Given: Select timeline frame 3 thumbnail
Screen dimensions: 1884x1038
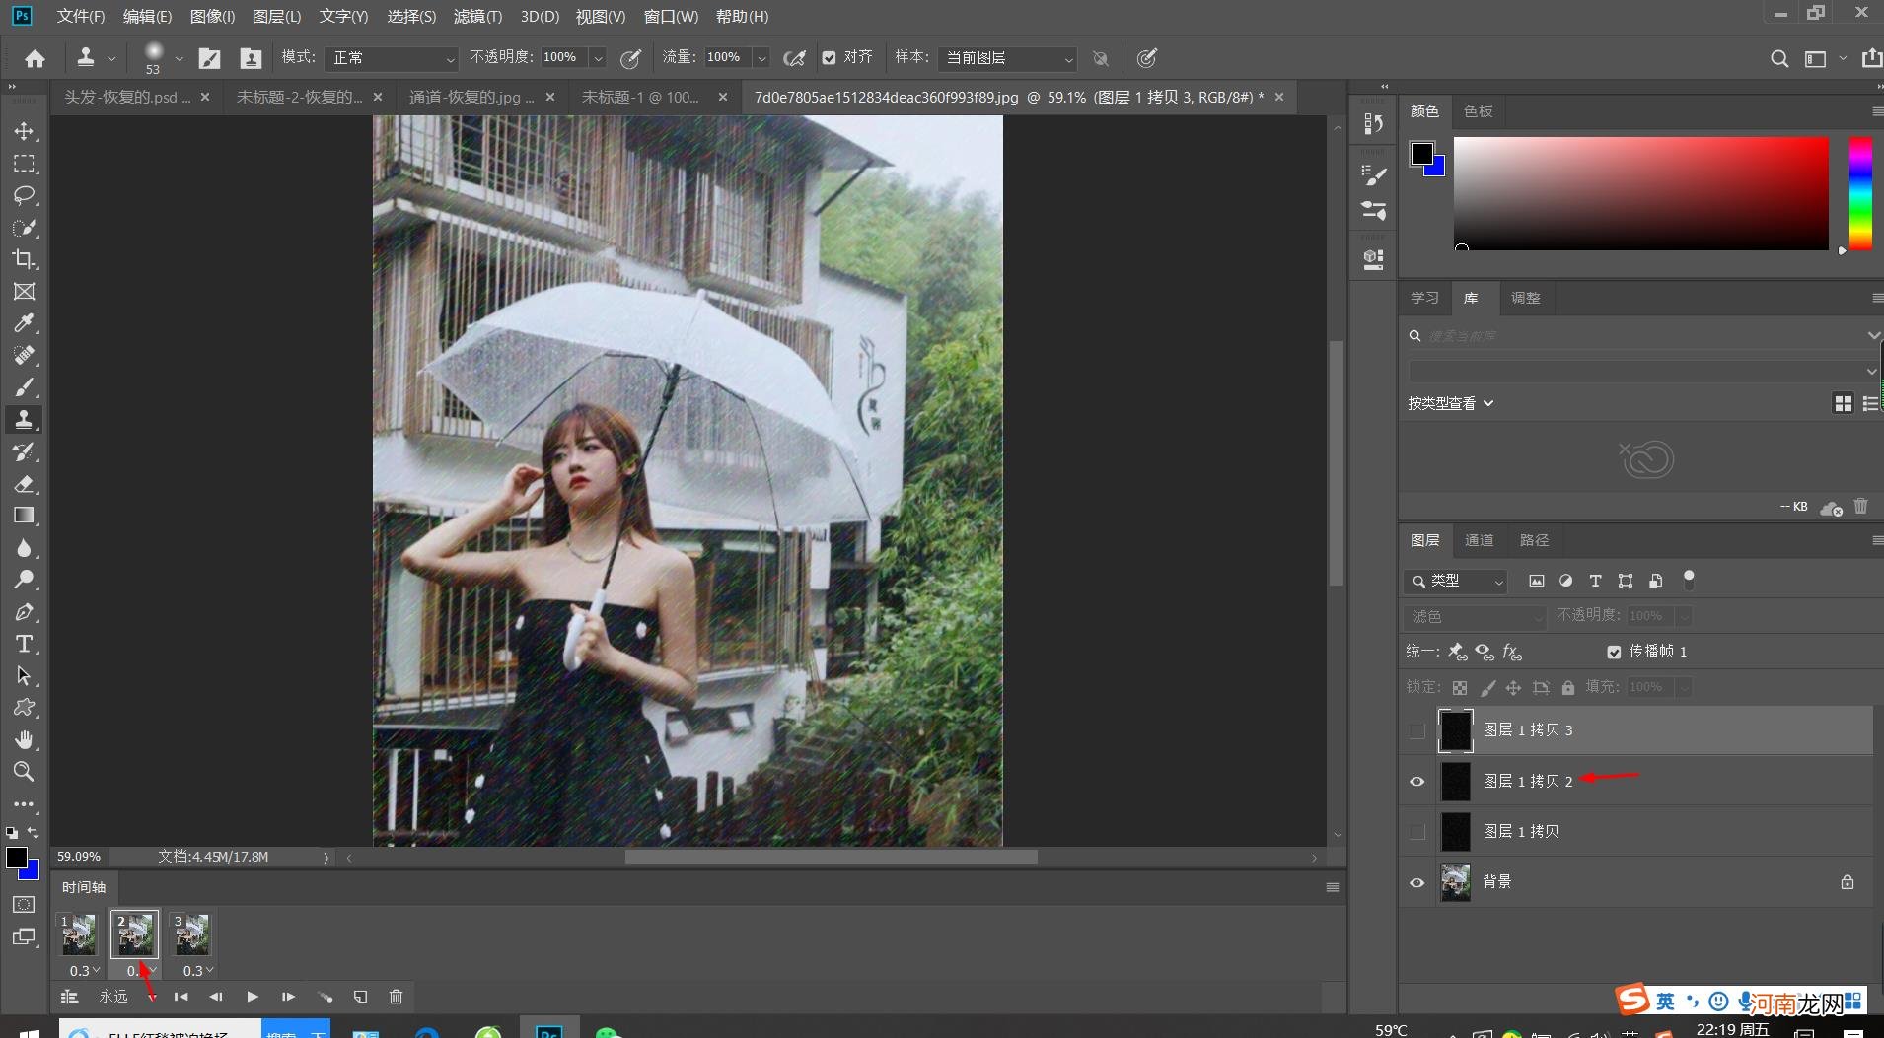Looking at the screenshot, I should point(191,934).
